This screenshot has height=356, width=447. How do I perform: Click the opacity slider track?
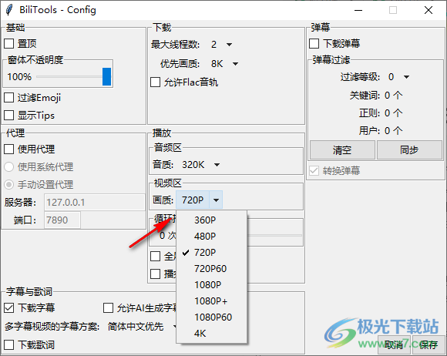tap(69, 77)
